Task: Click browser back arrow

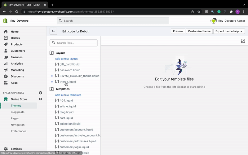Action: pos(4,12)
